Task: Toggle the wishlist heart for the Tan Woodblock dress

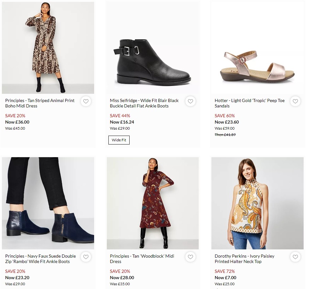Action: (190, 257)
